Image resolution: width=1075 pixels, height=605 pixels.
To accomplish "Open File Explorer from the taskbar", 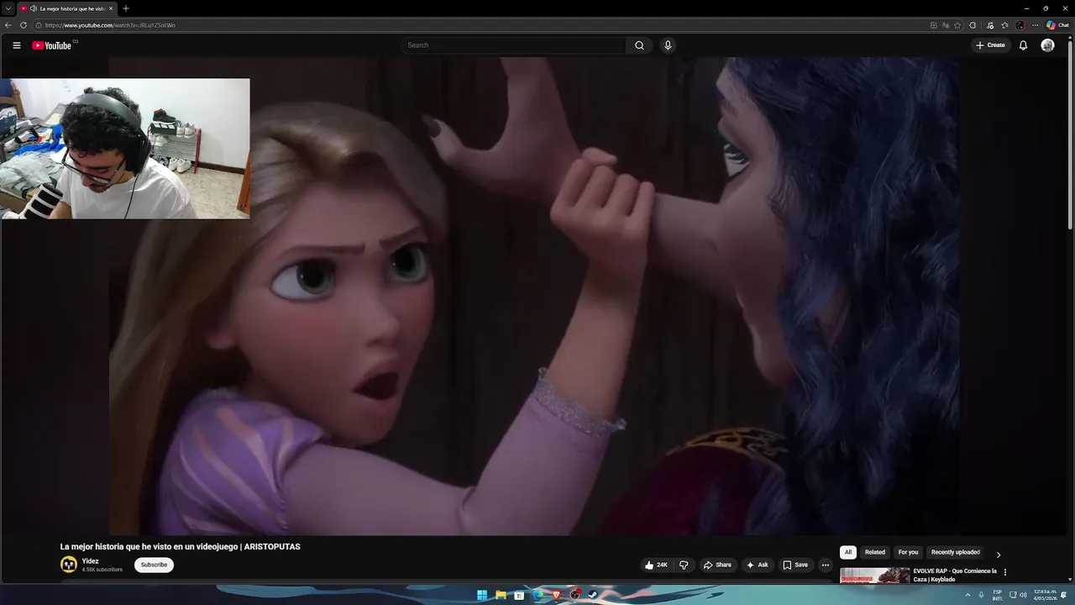I will pyautogui.click(x=501, y=595).
